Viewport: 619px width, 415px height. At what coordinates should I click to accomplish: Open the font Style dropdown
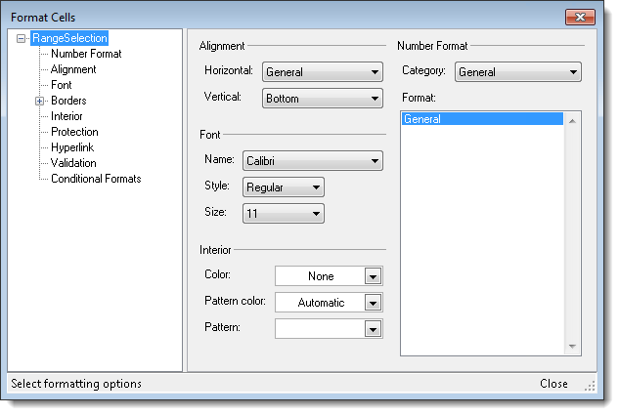(283, 187)
